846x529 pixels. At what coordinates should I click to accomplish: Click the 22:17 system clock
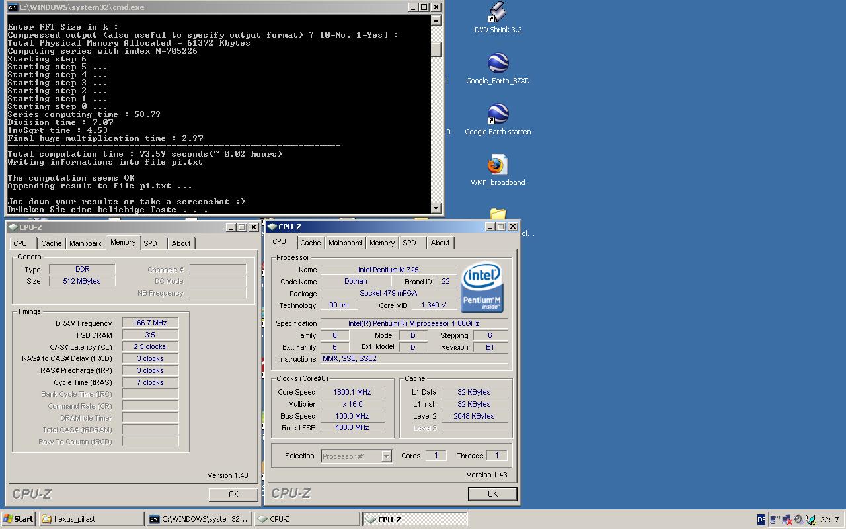829,520
